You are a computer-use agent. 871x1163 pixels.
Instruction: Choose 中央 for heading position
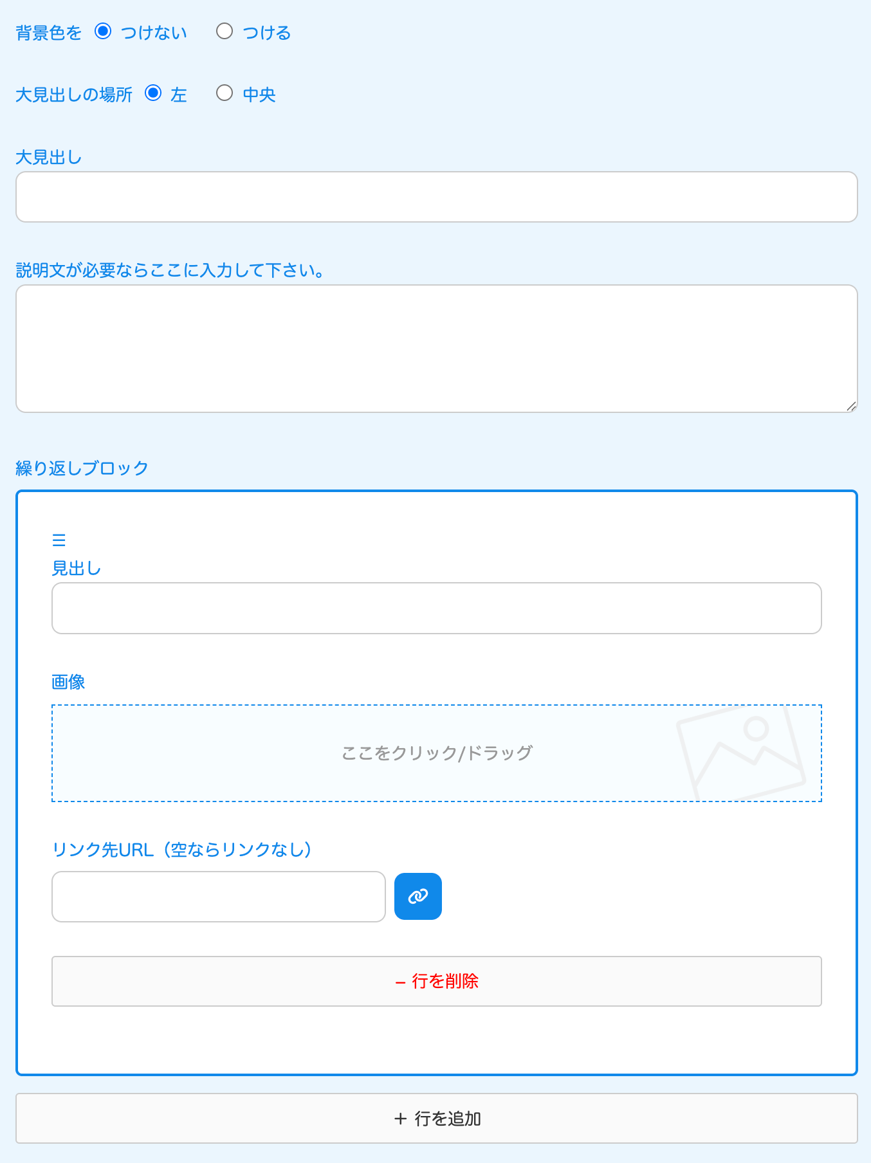[225, 93]
